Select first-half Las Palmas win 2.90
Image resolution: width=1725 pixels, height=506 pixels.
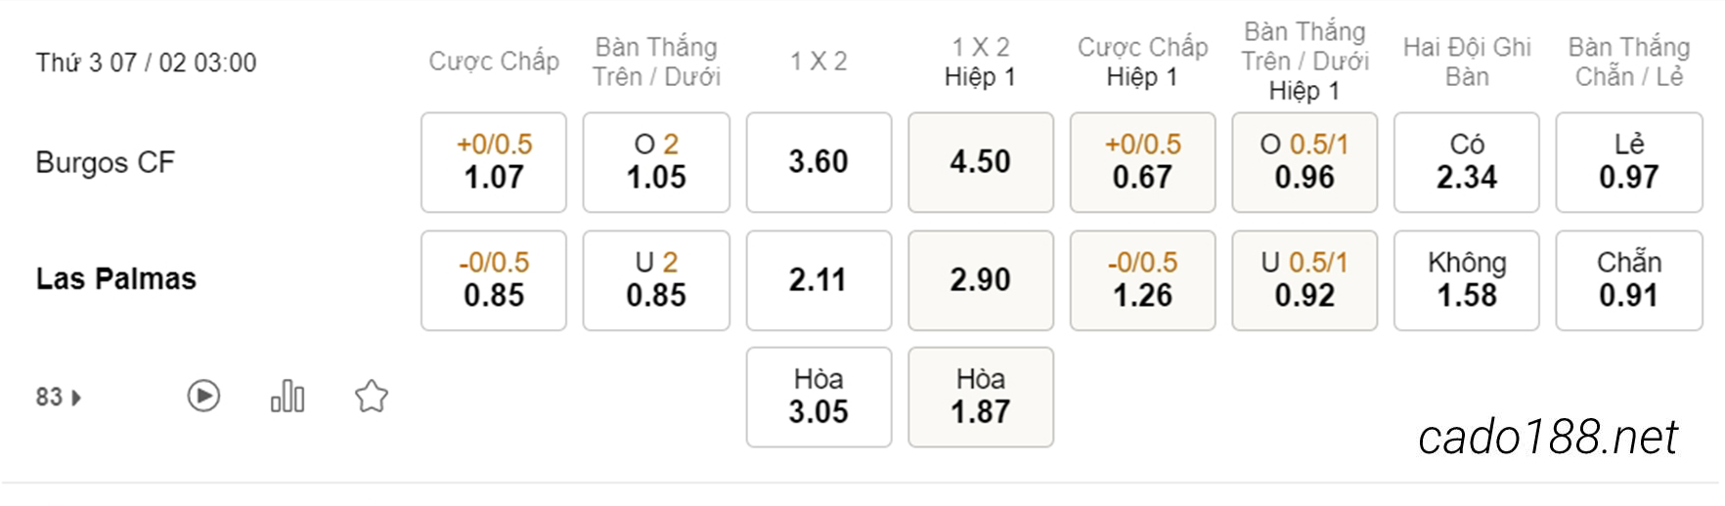(981, 280)
